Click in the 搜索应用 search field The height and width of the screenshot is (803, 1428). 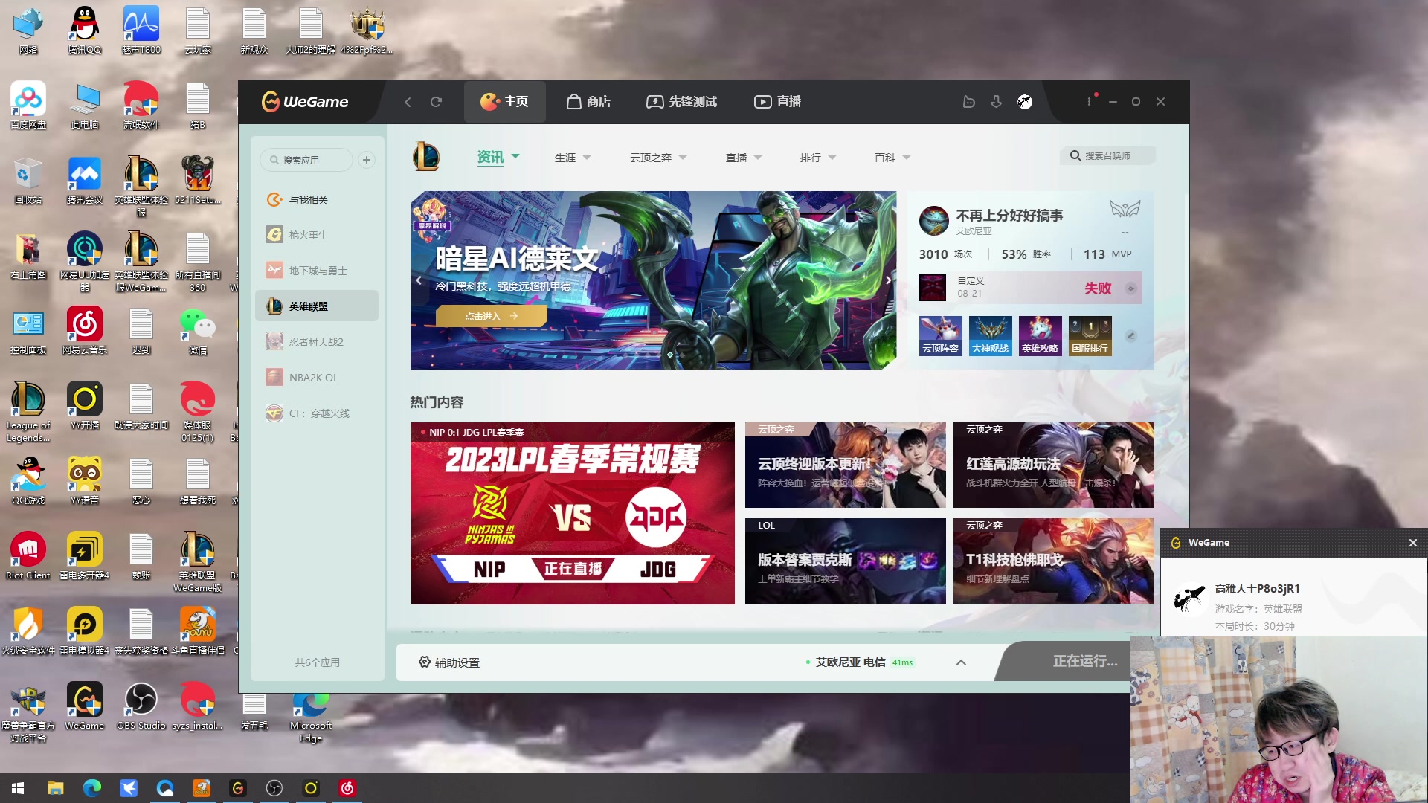coord(306,160)
